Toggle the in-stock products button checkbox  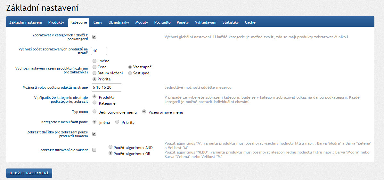pyautogui.click(x=94, y=134)
